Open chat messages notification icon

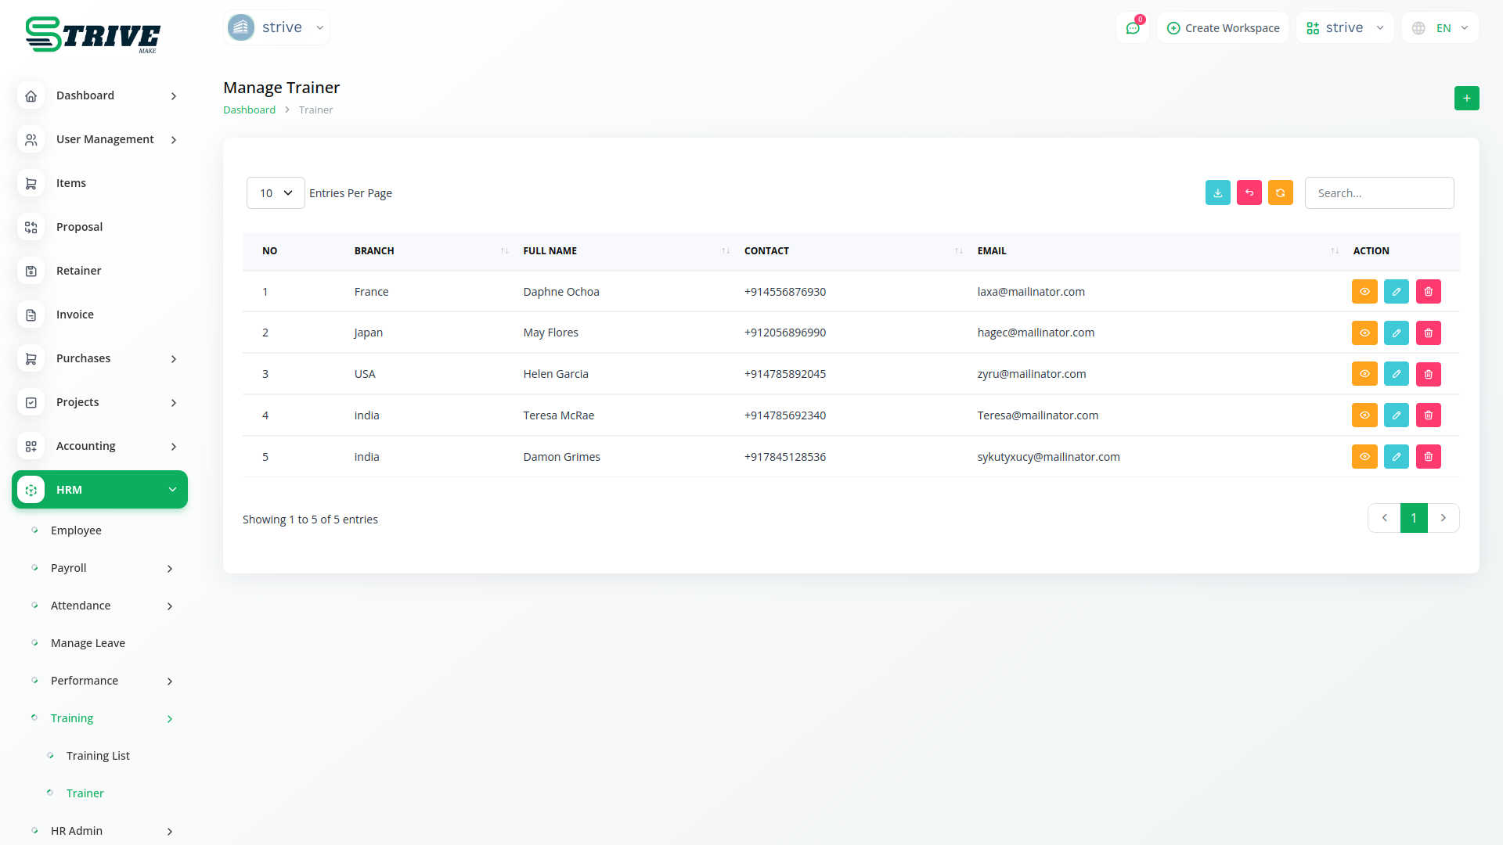click(1132, 28)
